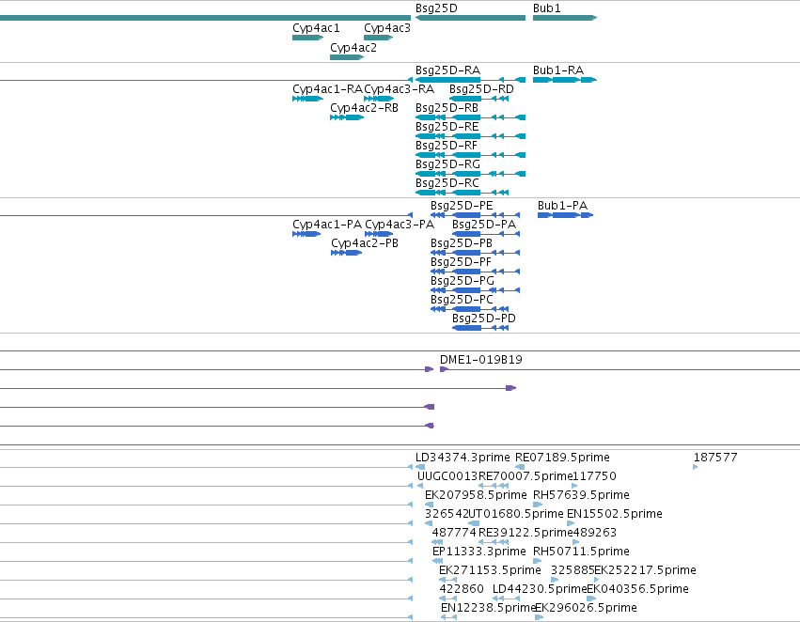The height and width of the screenshot is (622, 800).
Task: Click protein Cyp4ac1-PA
Action: pos(306,234)
